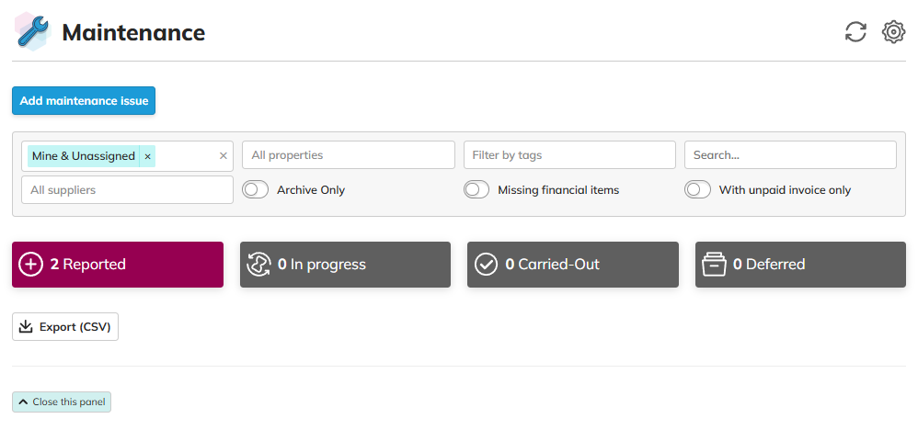Expand the Filter by tags dropdown
The image size is (918, 430).
568,155
